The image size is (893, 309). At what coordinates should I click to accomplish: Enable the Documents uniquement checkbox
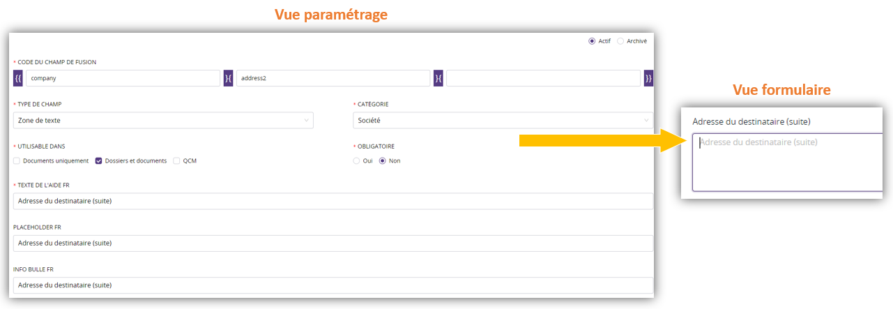17,161
